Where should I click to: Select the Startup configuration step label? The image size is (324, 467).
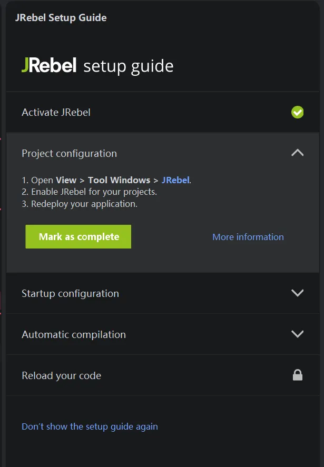[x=70, y=293]
